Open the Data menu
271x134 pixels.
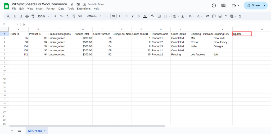click(61, 8)
